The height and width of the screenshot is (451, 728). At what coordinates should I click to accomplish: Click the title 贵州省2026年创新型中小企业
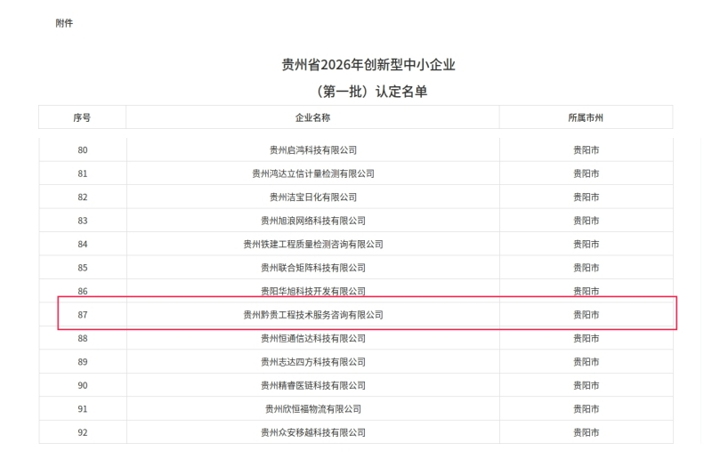pos(368,65)
